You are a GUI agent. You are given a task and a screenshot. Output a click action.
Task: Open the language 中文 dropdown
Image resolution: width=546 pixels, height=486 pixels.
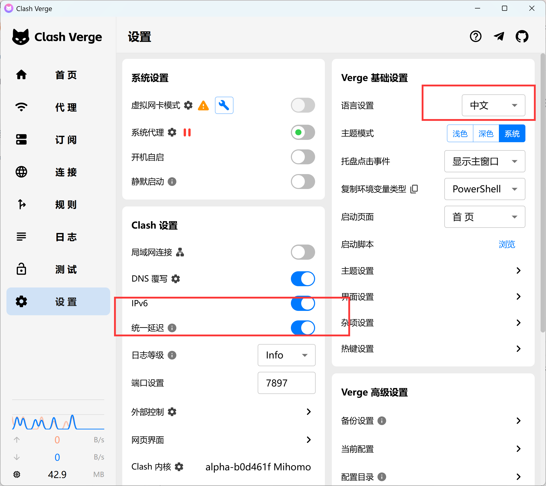pyautogui.click(x=493, y=105)
